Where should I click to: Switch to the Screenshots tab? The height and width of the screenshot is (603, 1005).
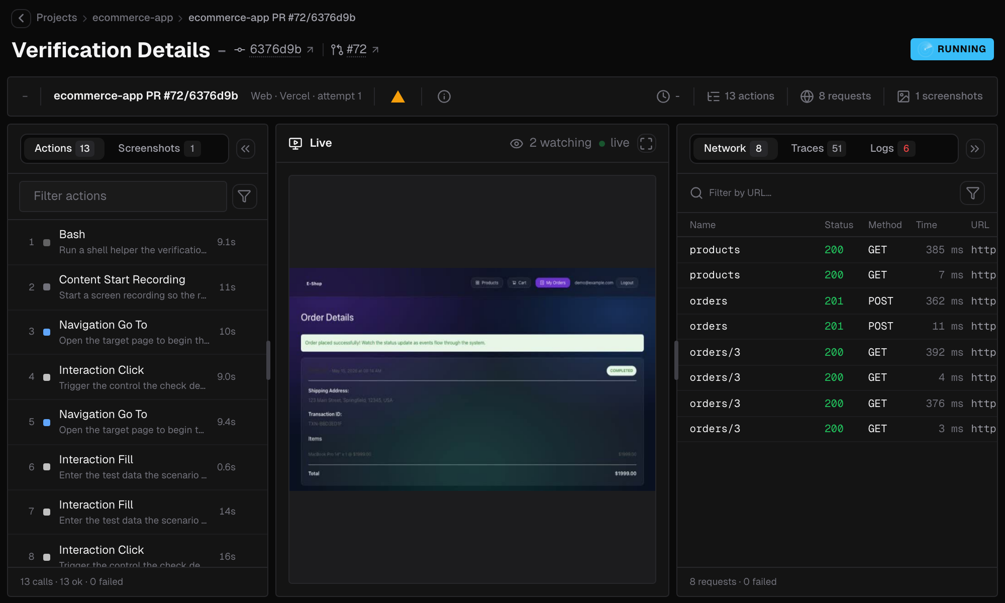coord(159,148)
